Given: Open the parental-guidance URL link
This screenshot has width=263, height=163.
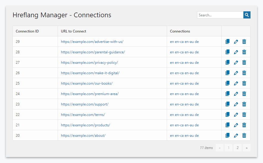Looking at the screenshot, I should click(x=93, y=52).
